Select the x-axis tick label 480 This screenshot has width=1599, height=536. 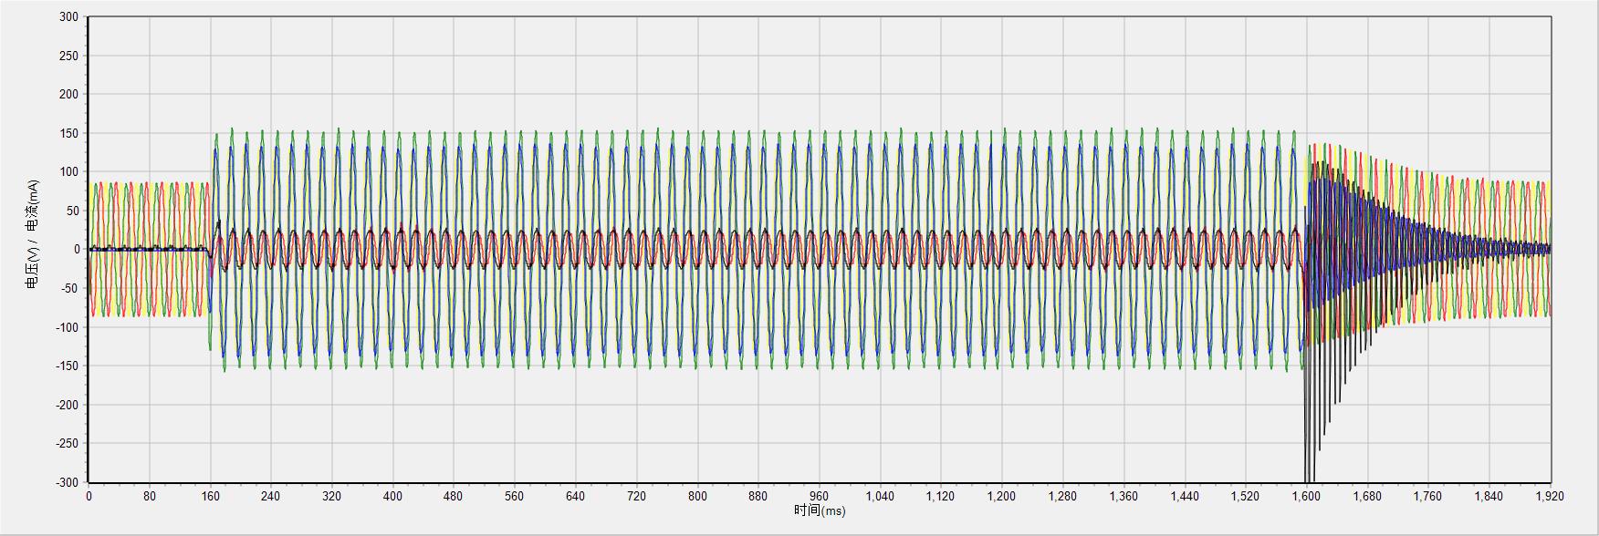pyautogui.click(x=455, y=497)
